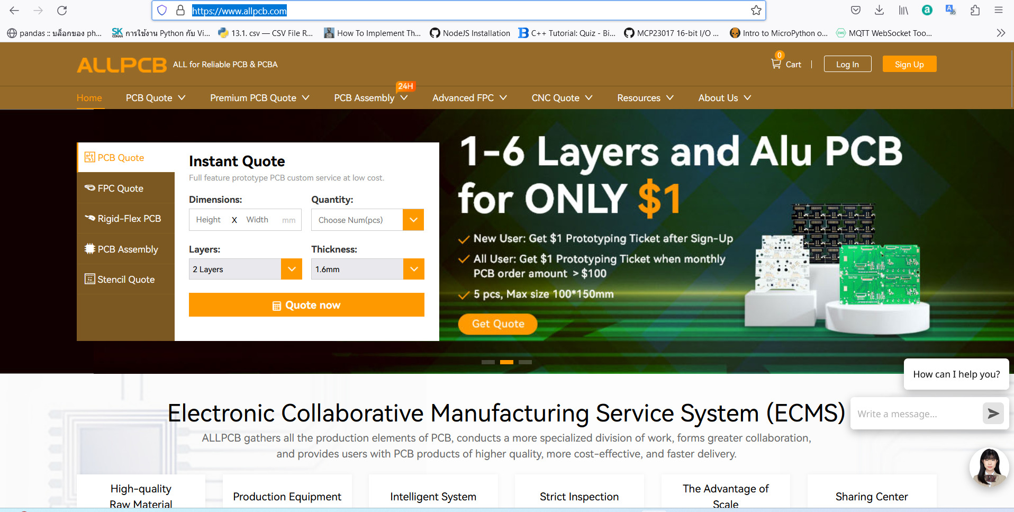Select the PCB Quote sidebar tab
This screenshot has height=512, width=1014.
pyautogui.click(x=126, y=157)
